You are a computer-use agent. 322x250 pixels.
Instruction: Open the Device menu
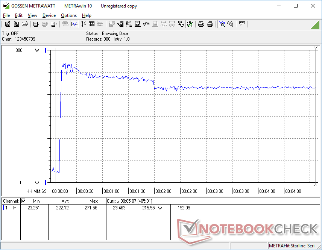point(49,15)
